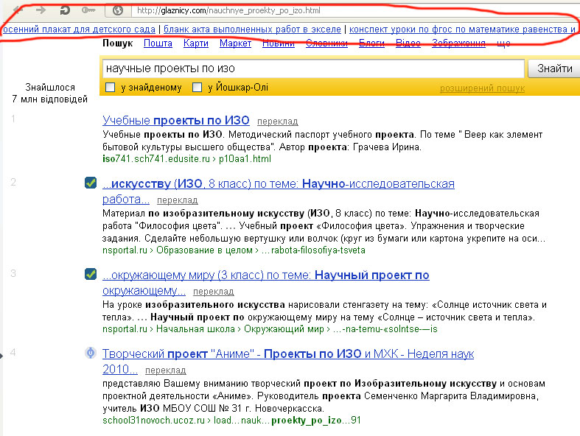This screenshot has height=436, width=580.
Task: Open result Научный проект по окружающему миру
Action: tap(265, 275)
